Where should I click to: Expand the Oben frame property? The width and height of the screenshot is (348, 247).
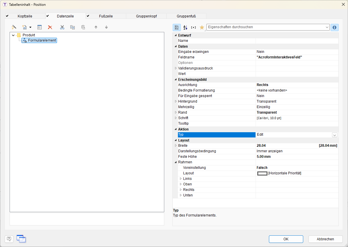181,184
